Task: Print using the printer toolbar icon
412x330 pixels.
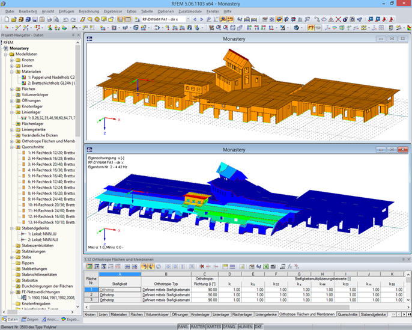Action: (x=49, y=19)
